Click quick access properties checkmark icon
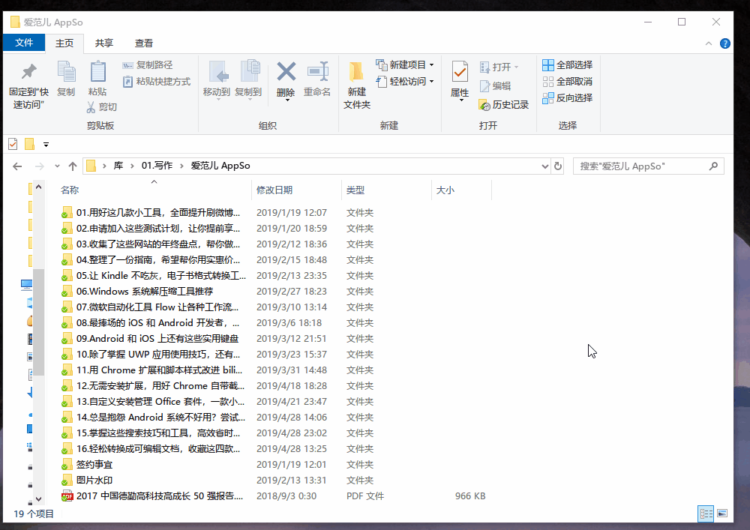This screenshot has height=530, width=750. (x=13, y=144)
